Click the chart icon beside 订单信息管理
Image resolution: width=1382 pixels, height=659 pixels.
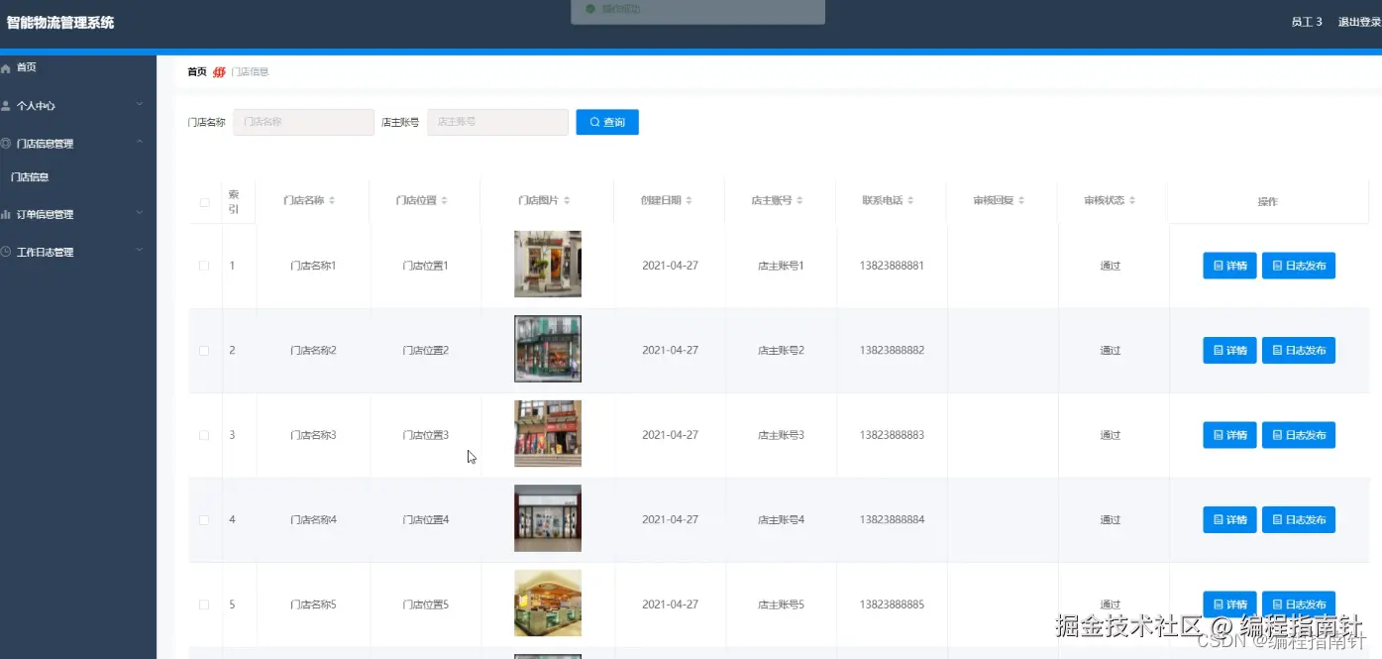pyautogui.click(x=6, y=214)
